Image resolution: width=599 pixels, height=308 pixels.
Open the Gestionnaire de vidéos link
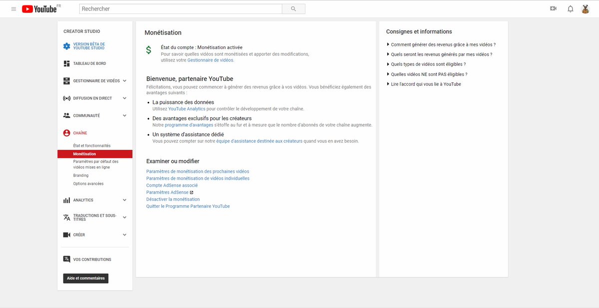coord(210,60)
